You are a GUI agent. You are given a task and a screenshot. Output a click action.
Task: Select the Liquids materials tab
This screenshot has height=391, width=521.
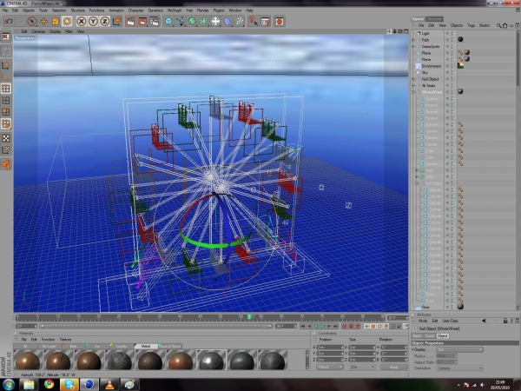pyautogui.click(x=122, y=346)
